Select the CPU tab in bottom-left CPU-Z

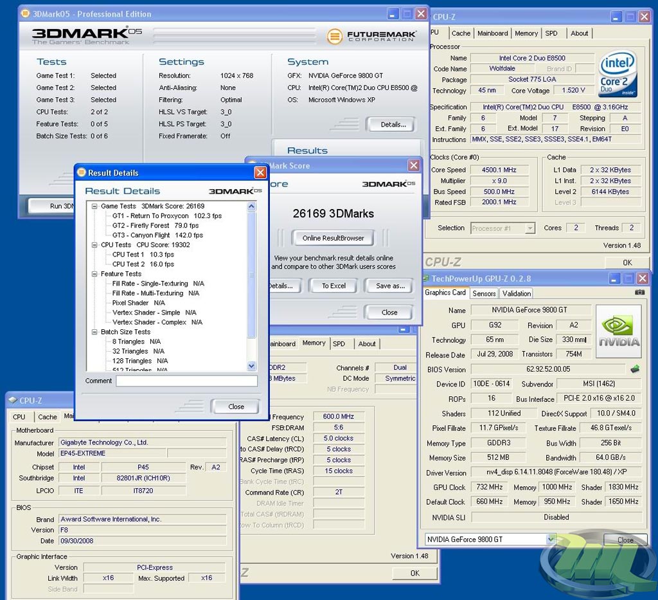coord(19,417)
